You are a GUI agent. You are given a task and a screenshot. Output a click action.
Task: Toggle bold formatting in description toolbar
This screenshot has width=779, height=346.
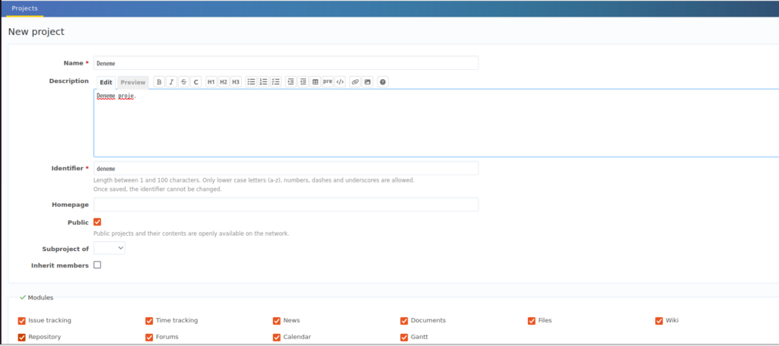[159, 82]
